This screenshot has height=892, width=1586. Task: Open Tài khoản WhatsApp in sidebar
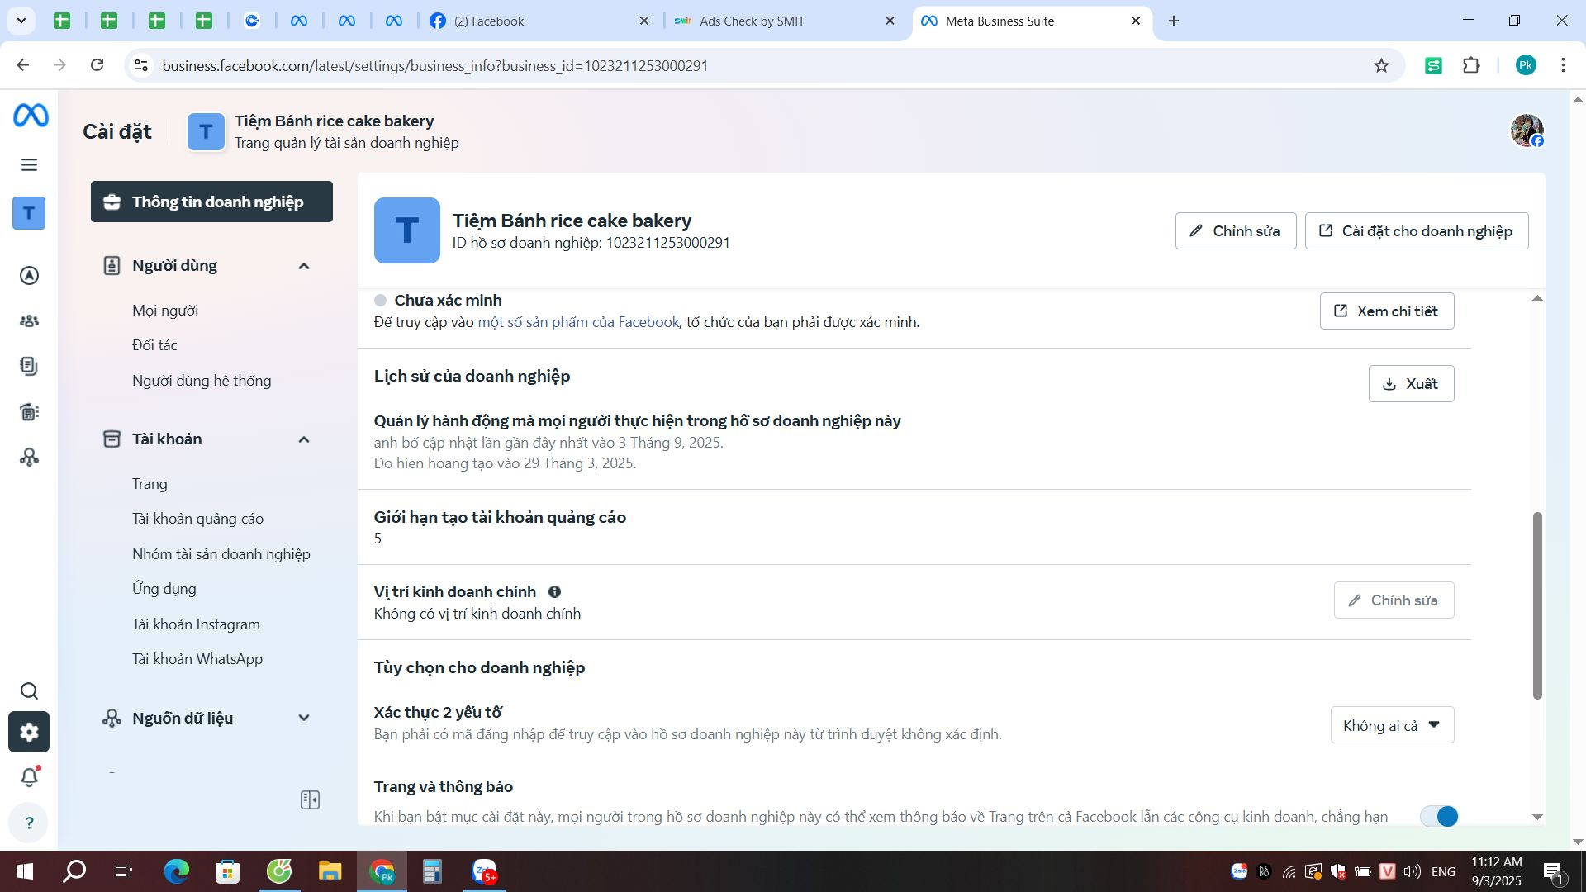click(197, 659)
